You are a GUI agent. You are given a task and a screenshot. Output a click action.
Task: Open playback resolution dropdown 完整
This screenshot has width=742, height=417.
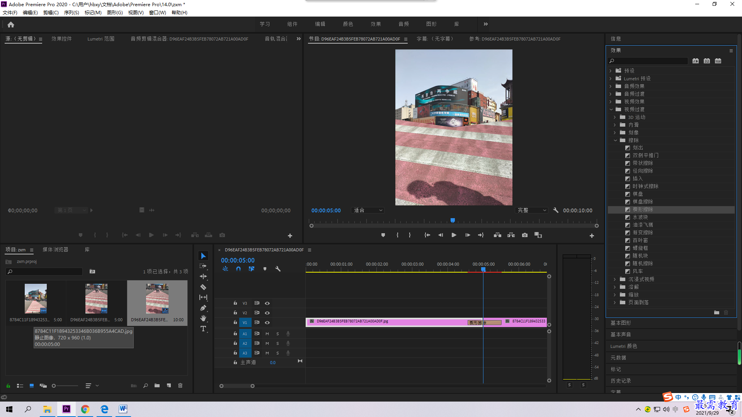coord(532,210)
